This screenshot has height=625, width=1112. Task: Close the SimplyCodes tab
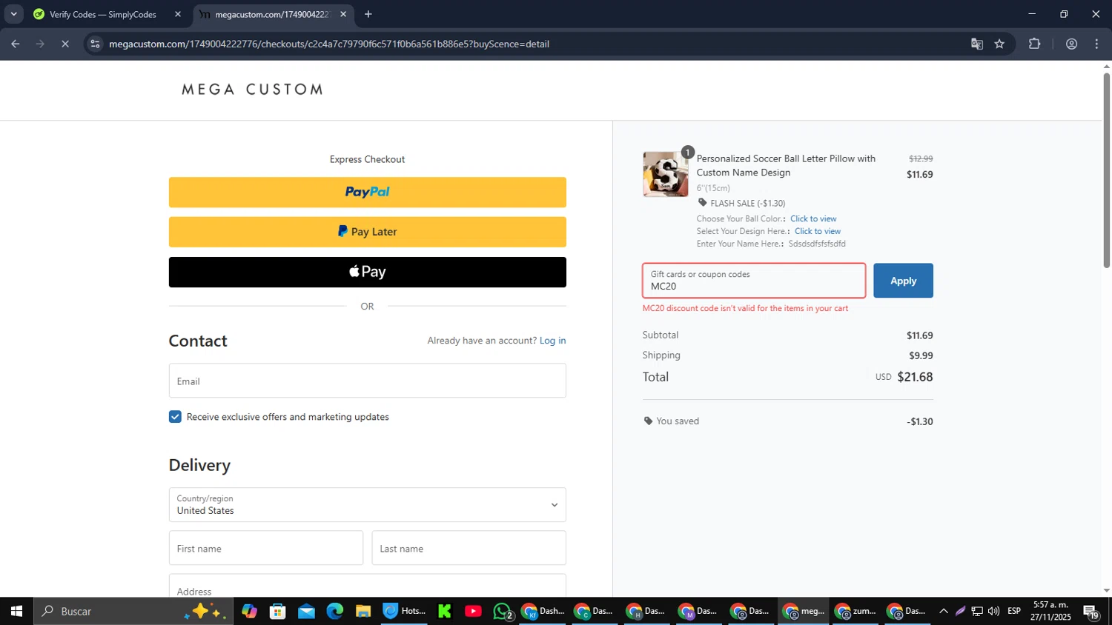coord(178,14)
